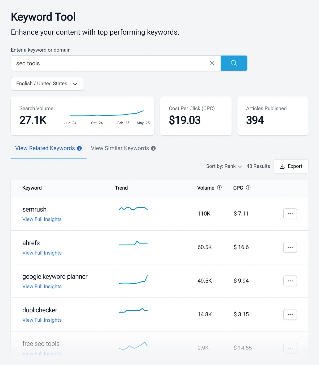Click the $ 9.94 CPC value

241,281
